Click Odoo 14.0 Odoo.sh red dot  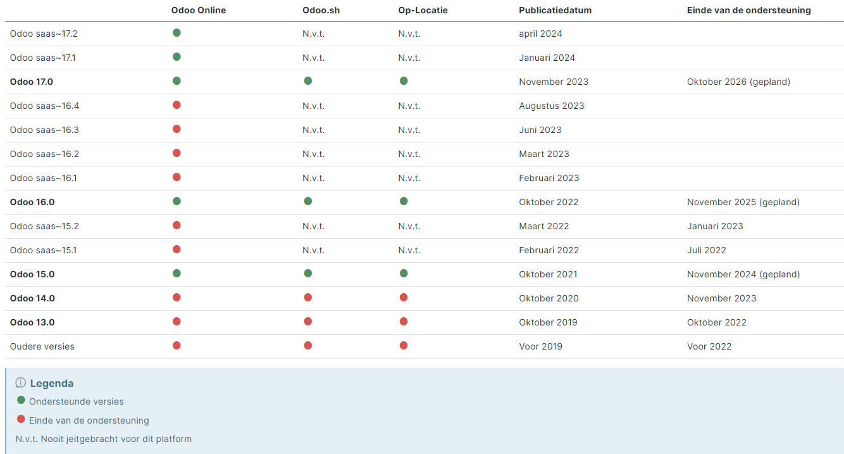click(x=307, y=297)
